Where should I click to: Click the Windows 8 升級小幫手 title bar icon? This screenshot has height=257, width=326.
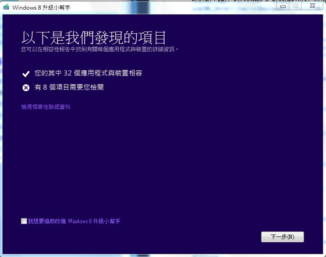coord(6,7)
